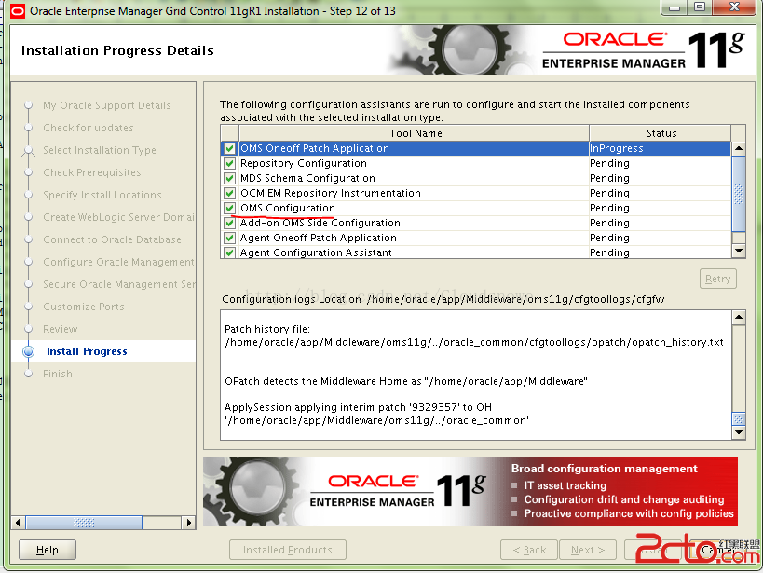The width and height of the screenshot is (763, 573).
Task: Select the Specify Install Locations step
Action: pos(102,196)
